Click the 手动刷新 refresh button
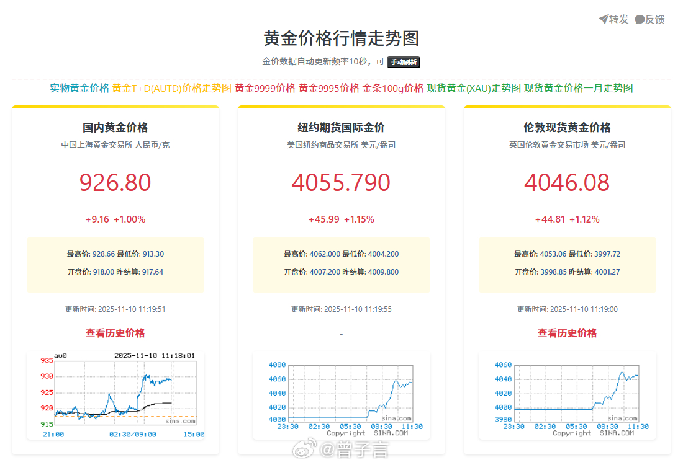The height and width of the screenshot is (465, 683). [x=403, y=62]
